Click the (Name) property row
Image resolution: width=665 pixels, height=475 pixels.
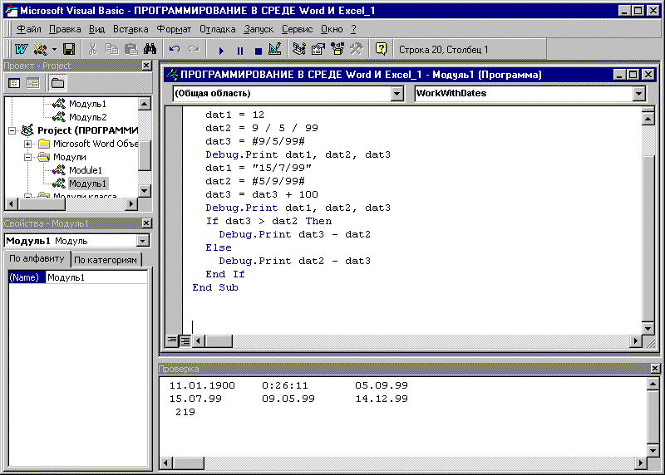(78, 277)
